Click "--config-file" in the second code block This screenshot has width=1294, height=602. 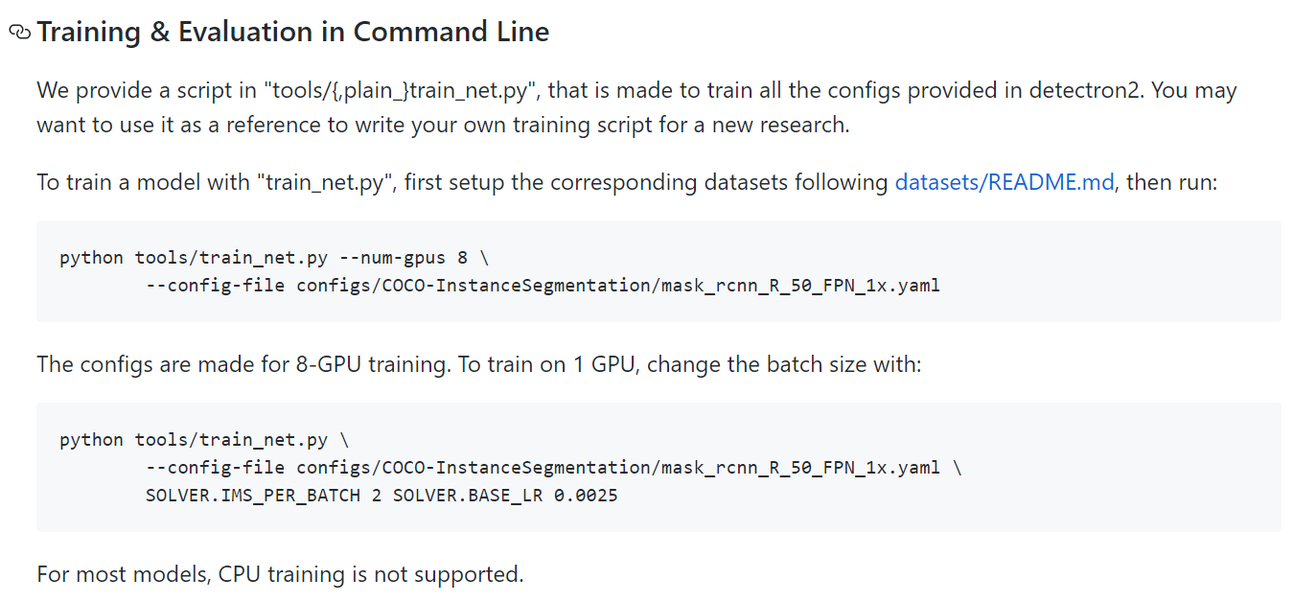[x=215, y=468]
